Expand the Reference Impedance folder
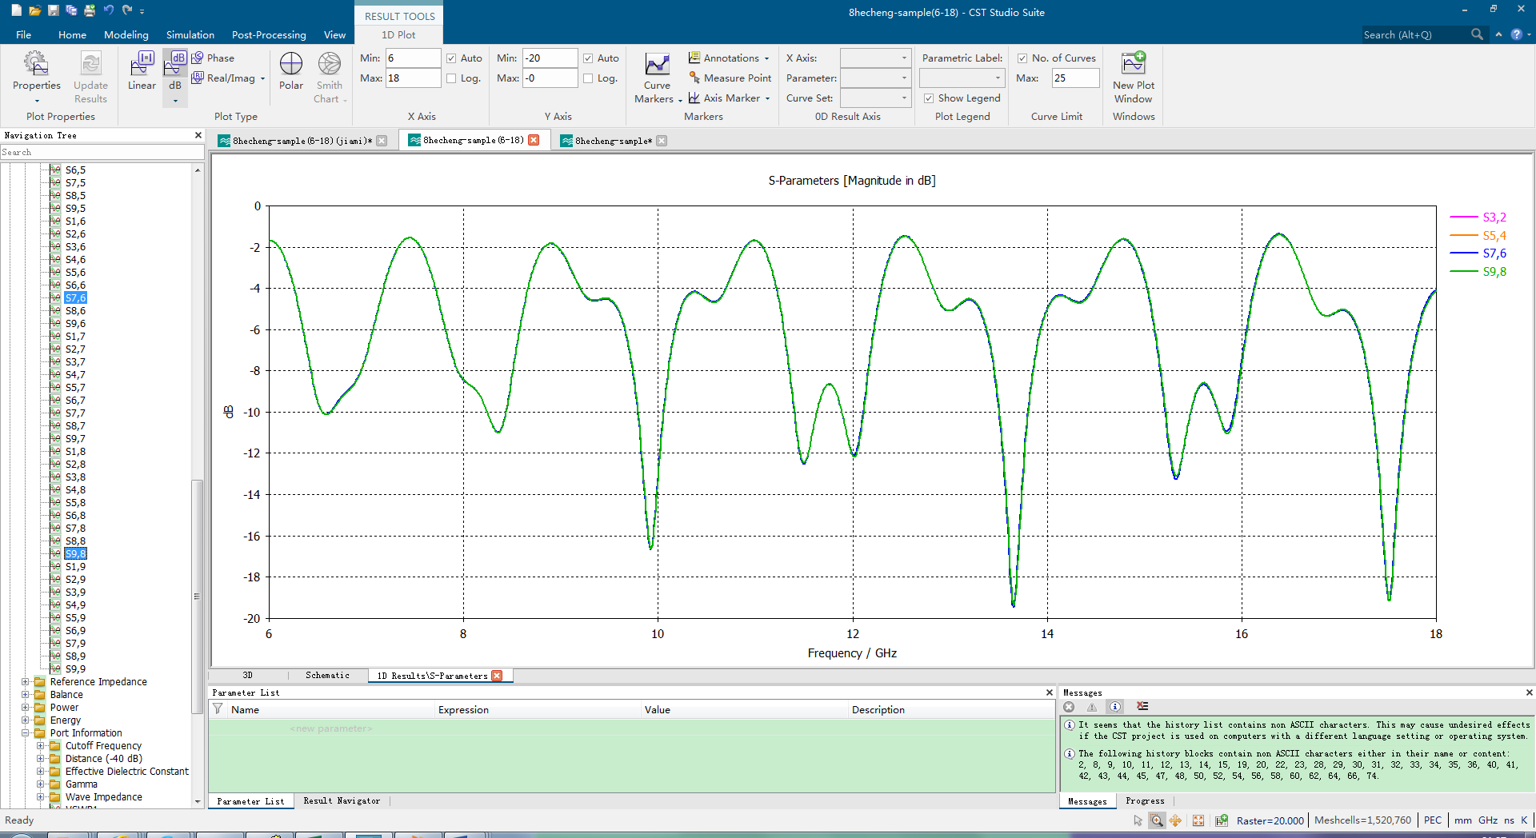Screen dimensions: 1536x838 25,682
